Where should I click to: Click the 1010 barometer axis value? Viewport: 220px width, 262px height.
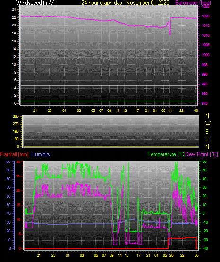[205, 35]
